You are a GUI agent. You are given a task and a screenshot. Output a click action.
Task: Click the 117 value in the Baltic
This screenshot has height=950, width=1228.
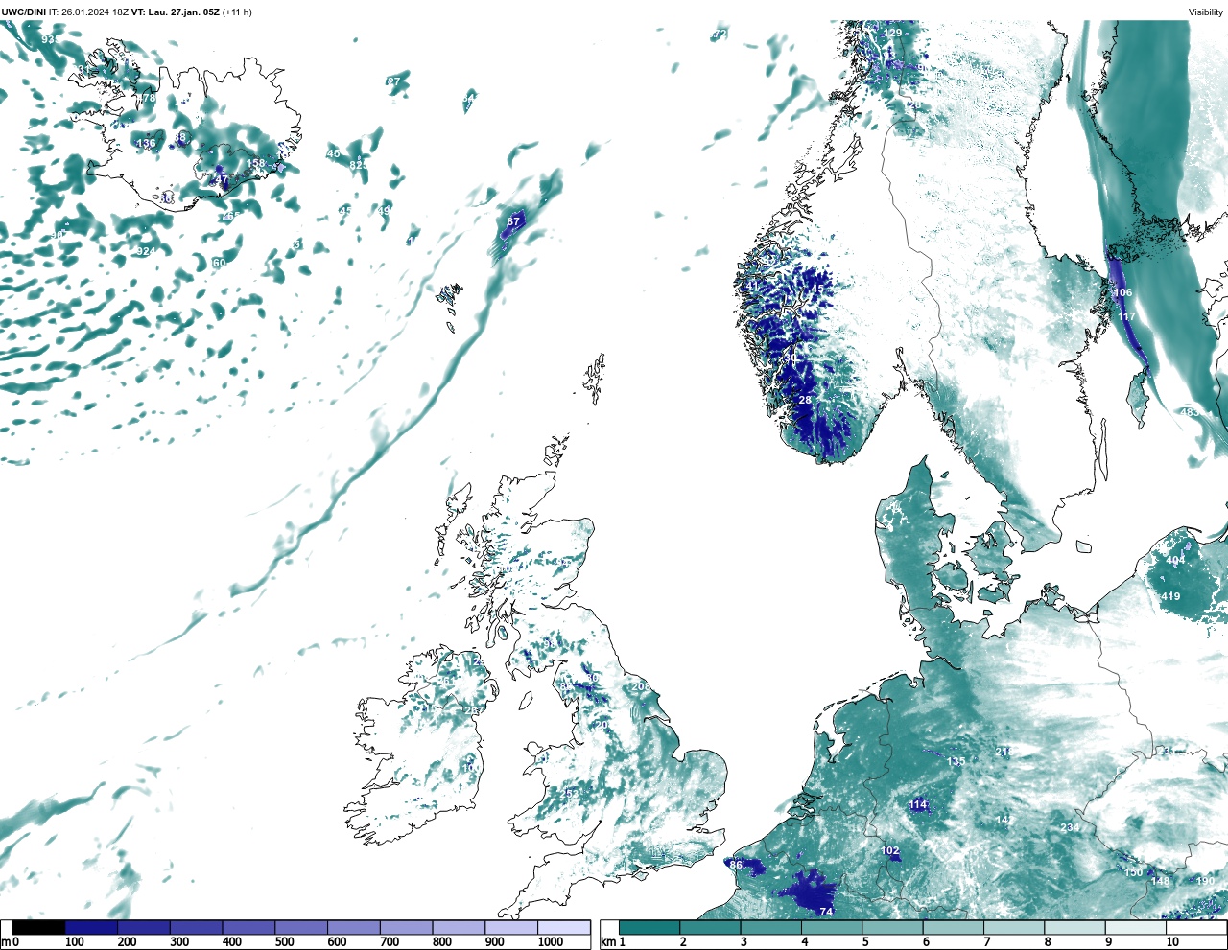click(1126, 316)
